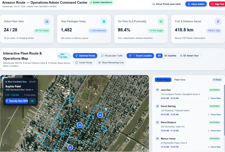Click 120 Broadway, Financial District address

tap(175, 111)
